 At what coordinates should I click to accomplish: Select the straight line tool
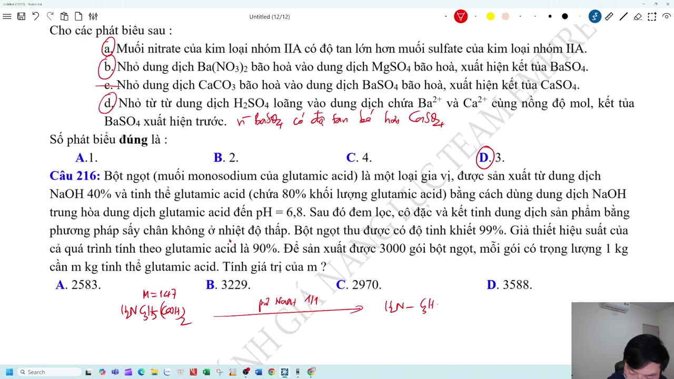[x=623, y=16]
